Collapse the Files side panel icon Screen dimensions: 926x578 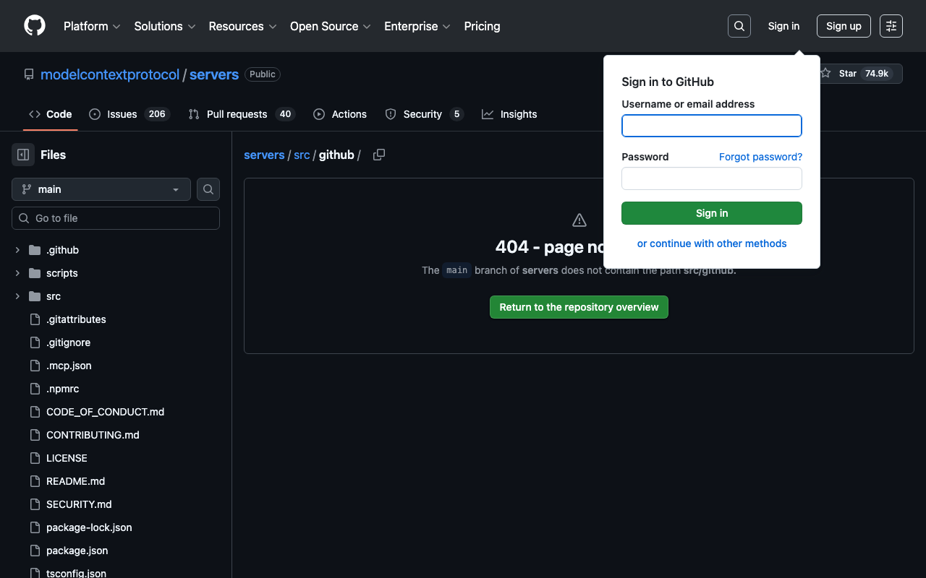[x=23, y=155]
